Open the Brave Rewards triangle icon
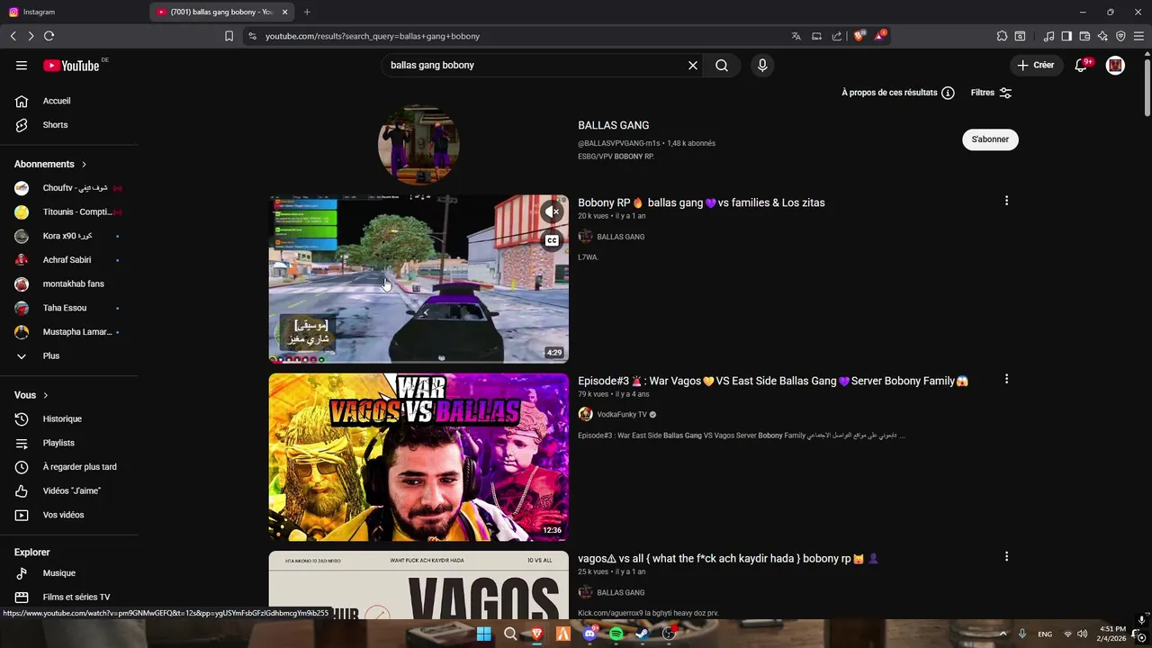 [880, 36]
